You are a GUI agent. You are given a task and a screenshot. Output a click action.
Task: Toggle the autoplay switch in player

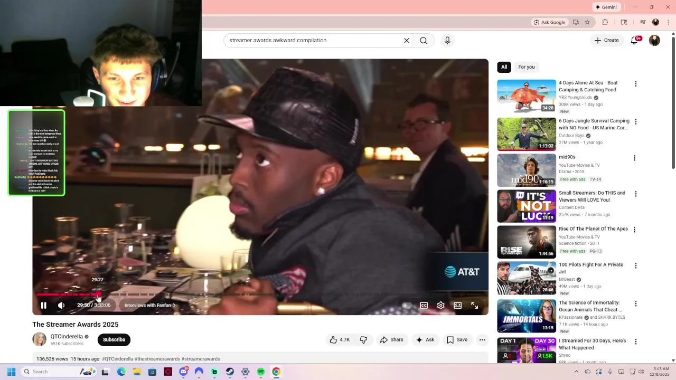coord(406,305)
